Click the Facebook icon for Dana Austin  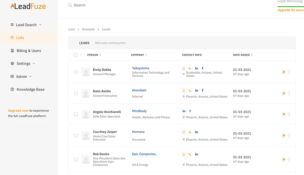[x=202, y=90]
